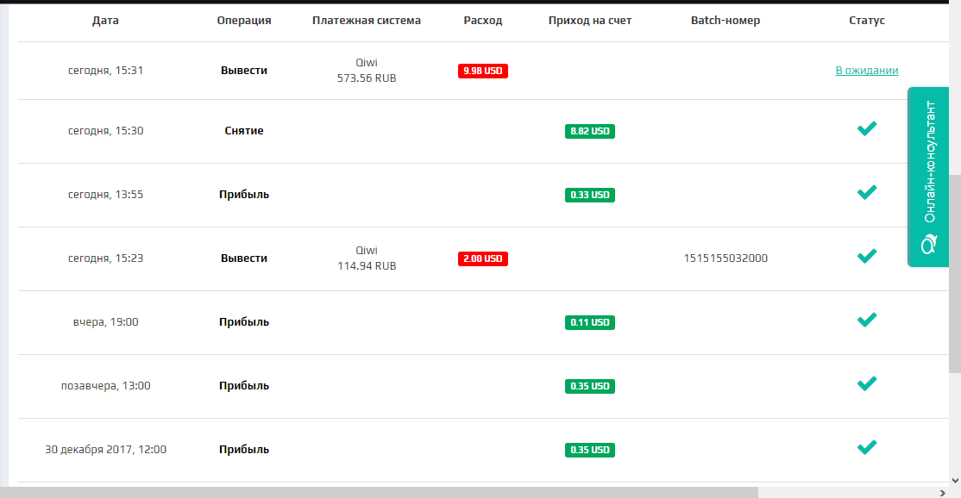Click checkmark status for Прибыль 13:55 row
Image resolution: width=961 pixels, height=498 pixels.
(x=867, y=192)
